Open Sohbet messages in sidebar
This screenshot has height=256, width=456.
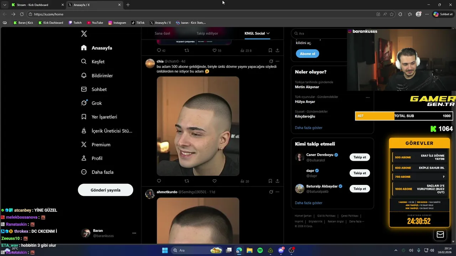(x=94, y=89)
